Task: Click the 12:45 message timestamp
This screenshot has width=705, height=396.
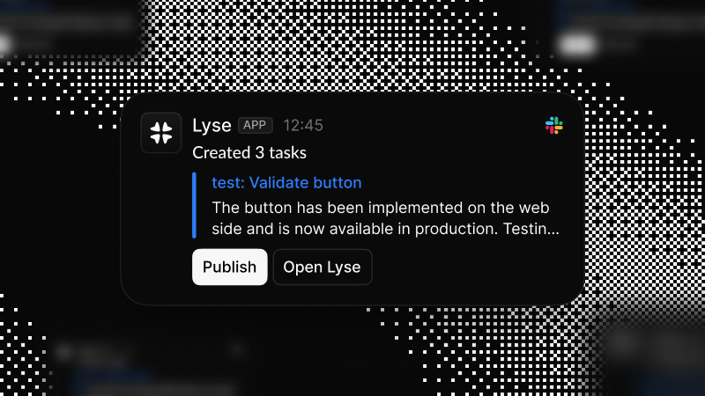Action: pos(303,125)
